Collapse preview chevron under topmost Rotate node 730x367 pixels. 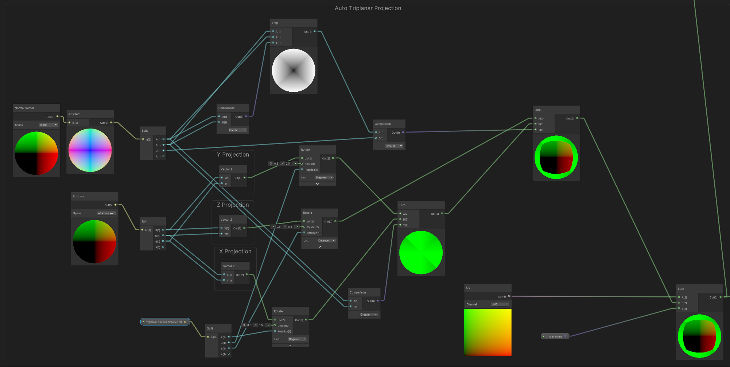317,184
